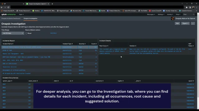Sort by the Incident Type column header
The image size is (199, 111).
click(x=68, y=44)
